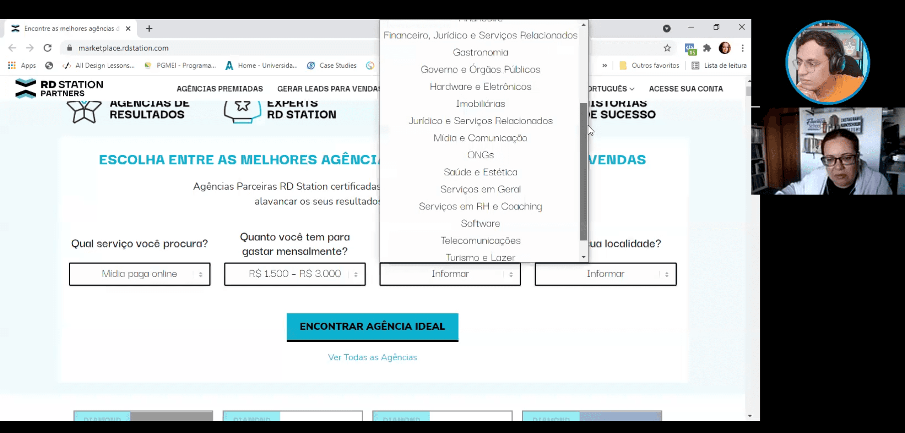Close the Encontre as melhores agências tab
The image size is (905, 433).
click(128, 28)
